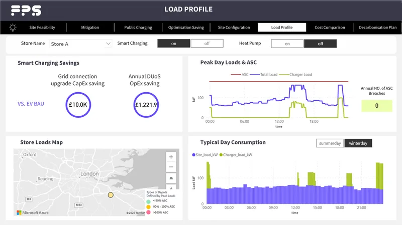The width and height of the screenshot is (402, 225).
Task: Click the Total Load legend entry
Action: click(264, 75)
